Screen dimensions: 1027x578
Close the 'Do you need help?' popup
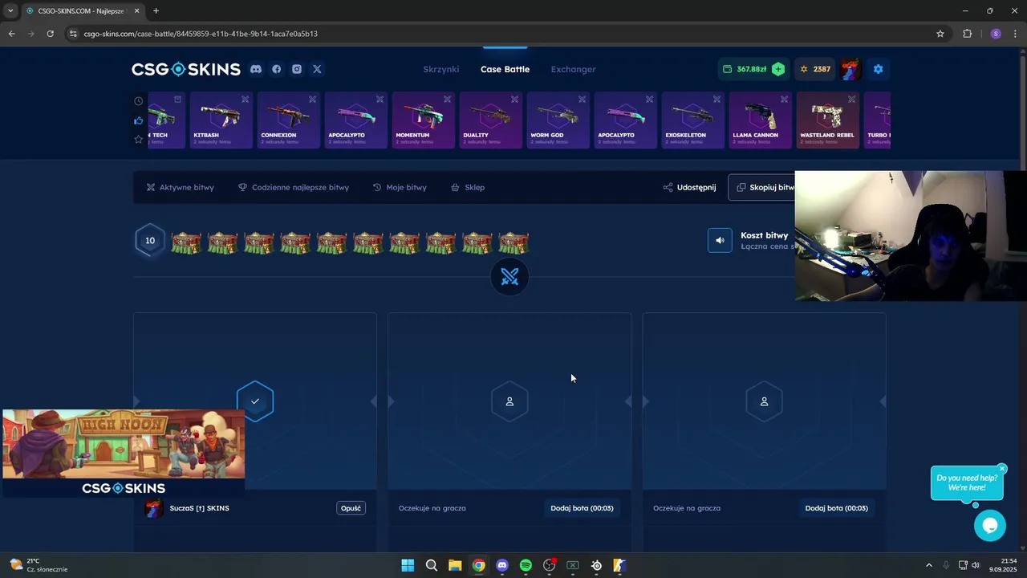1002,469
